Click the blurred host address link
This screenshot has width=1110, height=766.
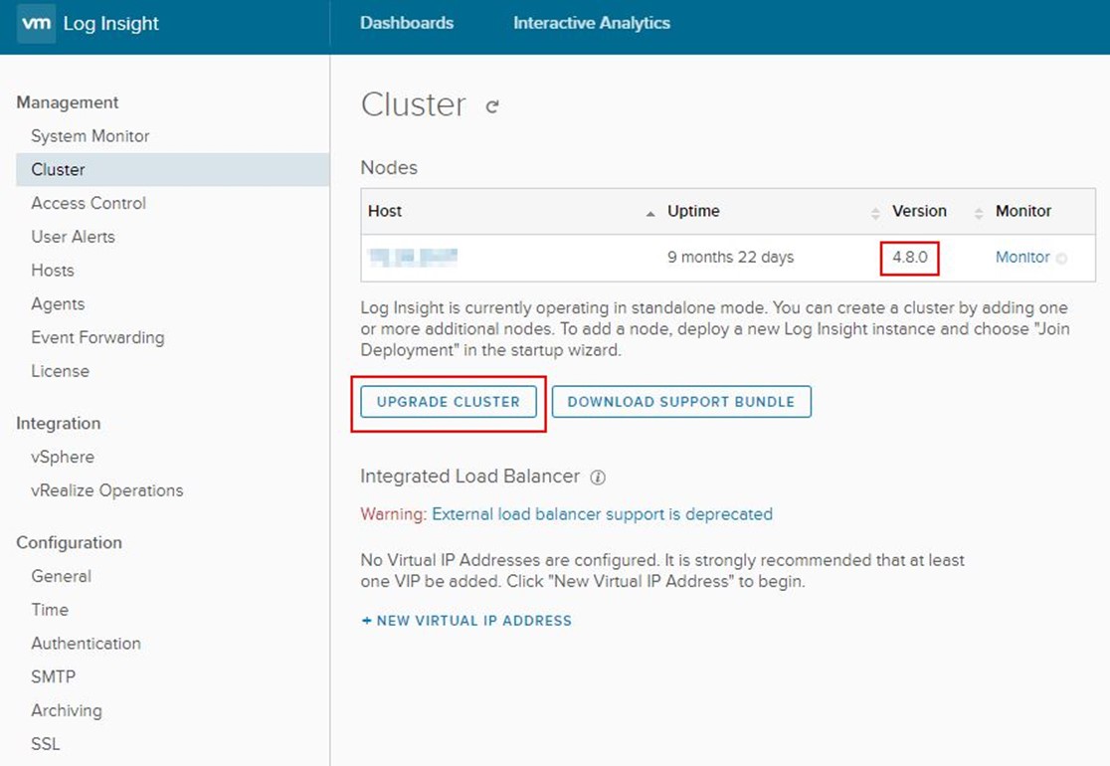[x=413, y=257]
